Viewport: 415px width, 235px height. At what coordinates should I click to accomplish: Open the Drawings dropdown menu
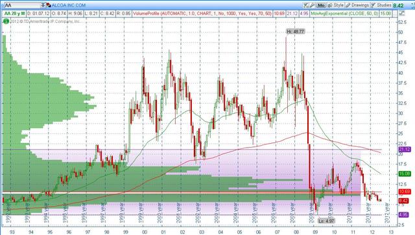pos(357,5)
